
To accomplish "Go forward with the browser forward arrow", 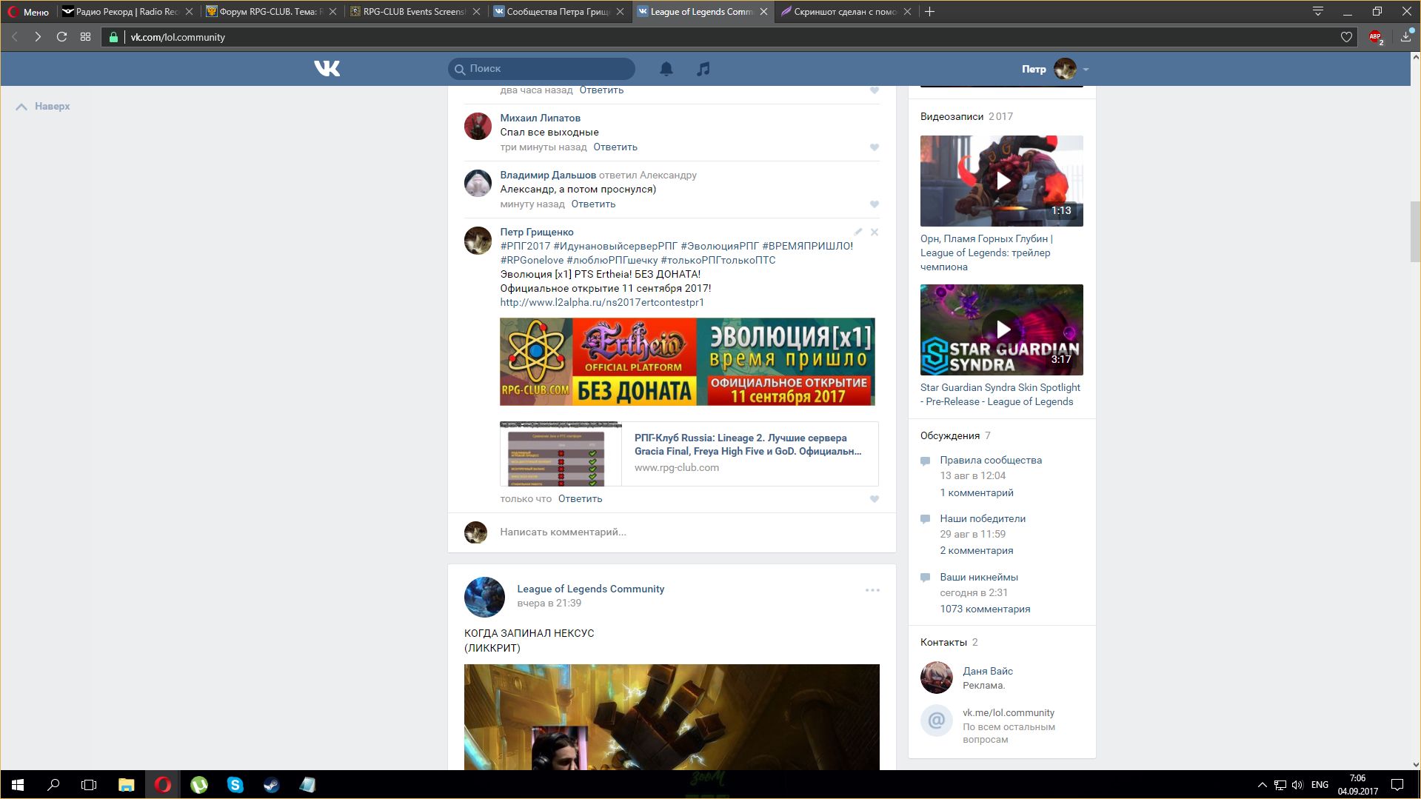I will click(38, 37).
